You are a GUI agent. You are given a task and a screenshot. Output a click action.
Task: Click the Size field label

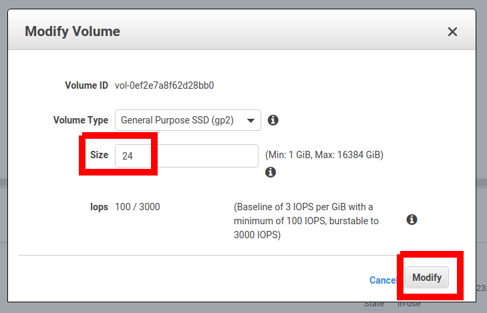(x=99, y=155)
